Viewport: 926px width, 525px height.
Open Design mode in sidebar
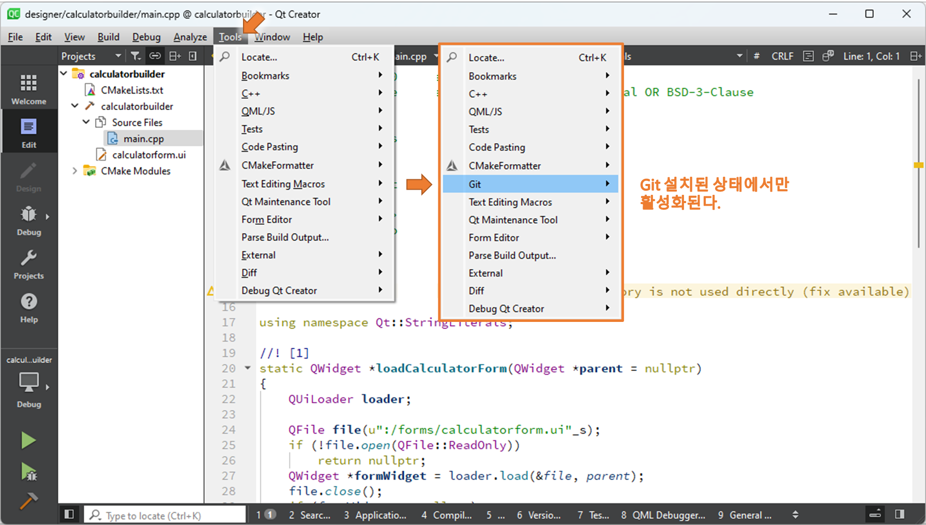point(29,177)
